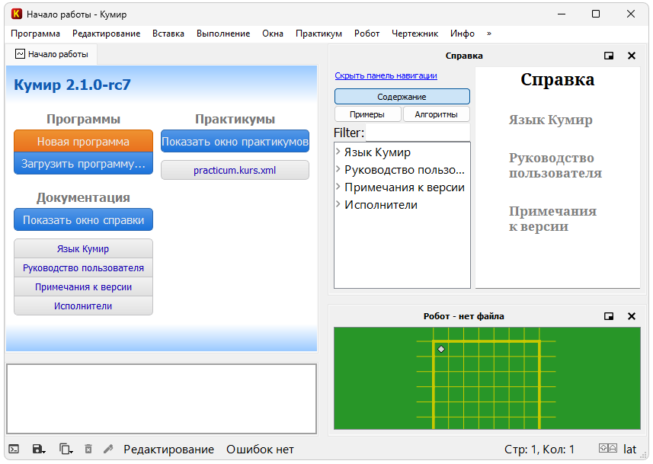Screen dimensions: 653x464
Task: Open the Выполнение menu
Action: [223, 34]
